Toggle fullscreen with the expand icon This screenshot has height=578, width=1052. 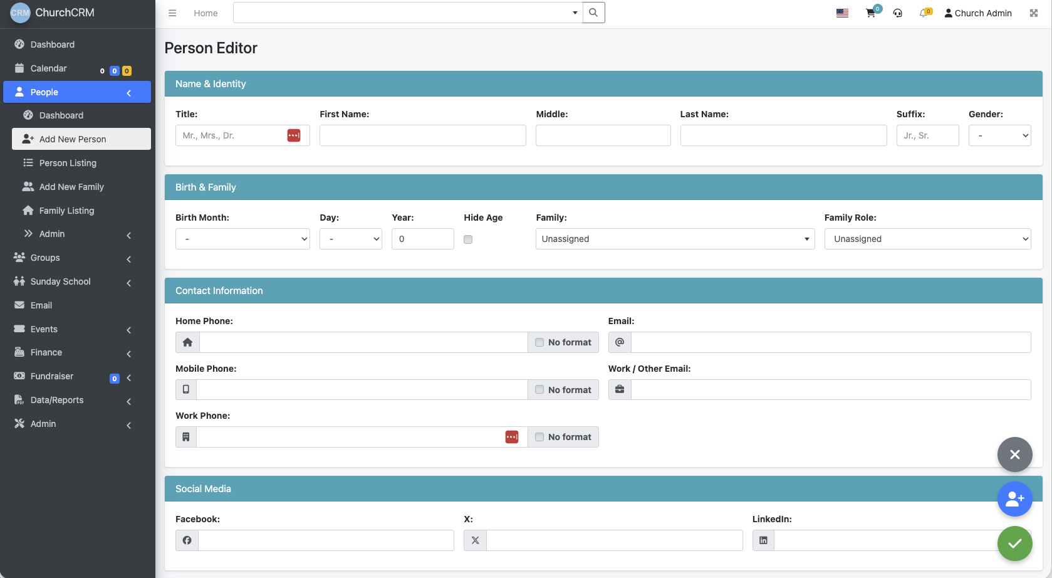1033,13
